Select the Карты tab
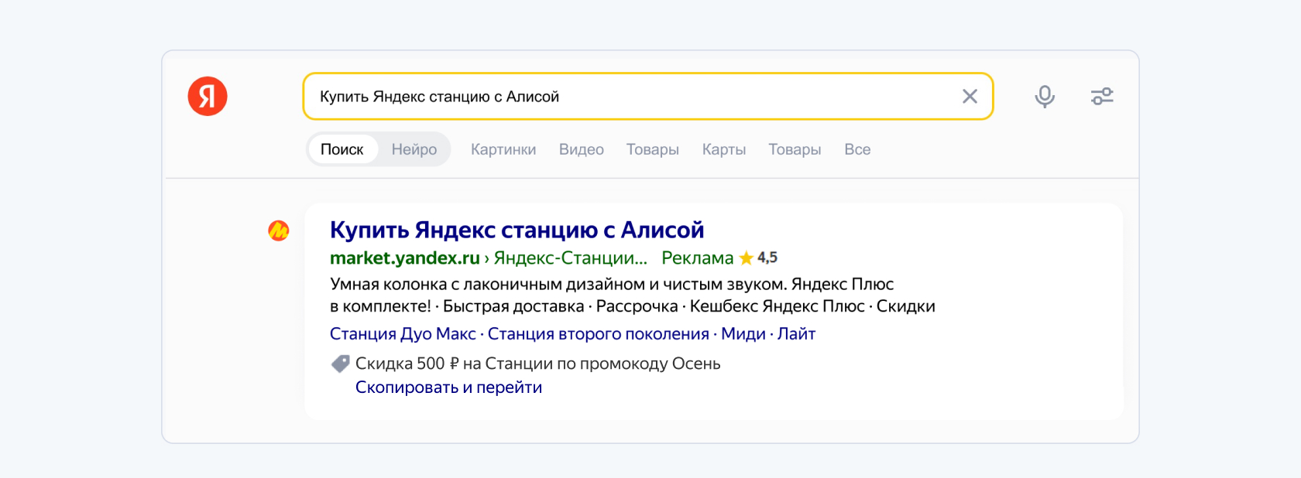Viewport: 1301px width, 478px height. tap(723, 149)
